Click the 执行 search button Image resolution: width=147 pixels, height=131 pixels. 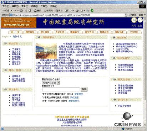coord(84,89)
